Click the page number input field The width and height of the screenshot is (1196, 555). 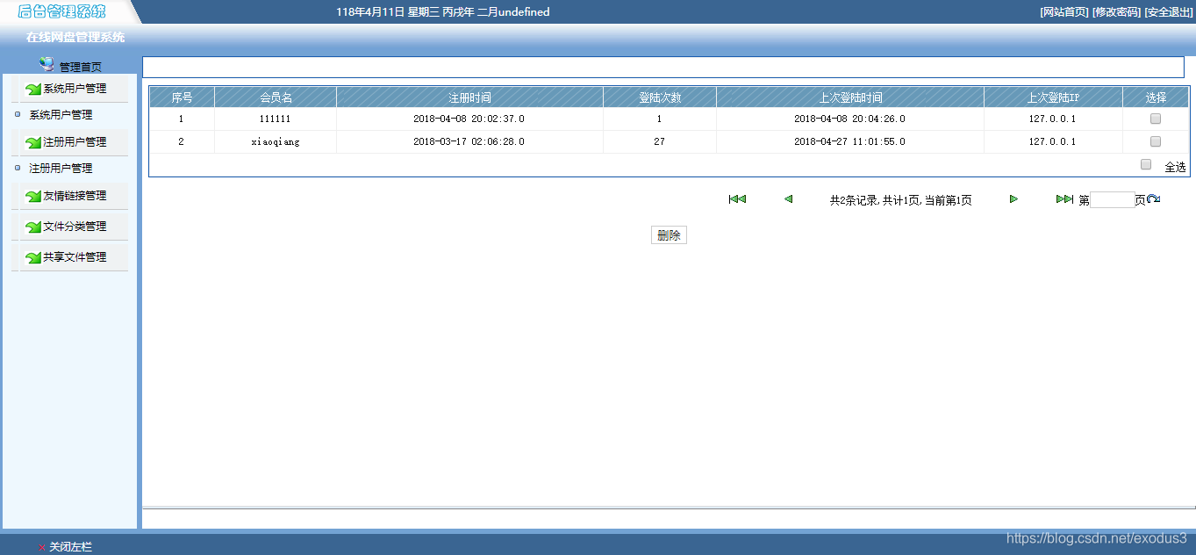(1112, 199)
